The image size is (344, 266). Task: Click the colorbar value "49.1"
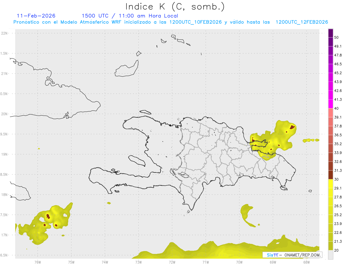click(338, 46)
